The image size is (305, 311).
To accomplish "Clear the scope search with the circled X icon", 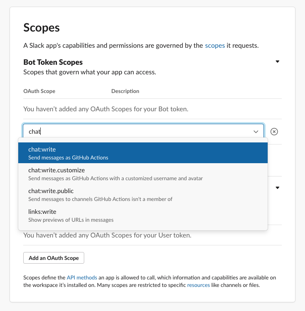I will pos(274,132).
